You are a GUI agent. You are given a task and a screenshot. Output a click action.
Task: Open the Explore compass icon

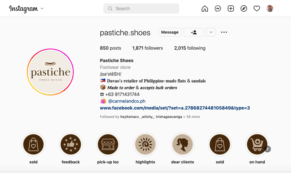tap(244, 8)
